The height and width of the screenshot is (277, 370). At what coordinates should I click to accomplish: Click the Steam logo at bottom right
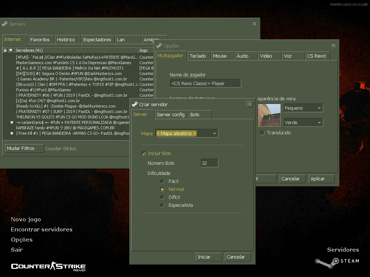tap(337, 263)
